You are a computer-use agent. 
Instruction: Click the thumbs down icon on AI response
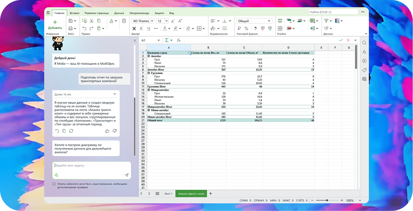click(x=114, y=131)
